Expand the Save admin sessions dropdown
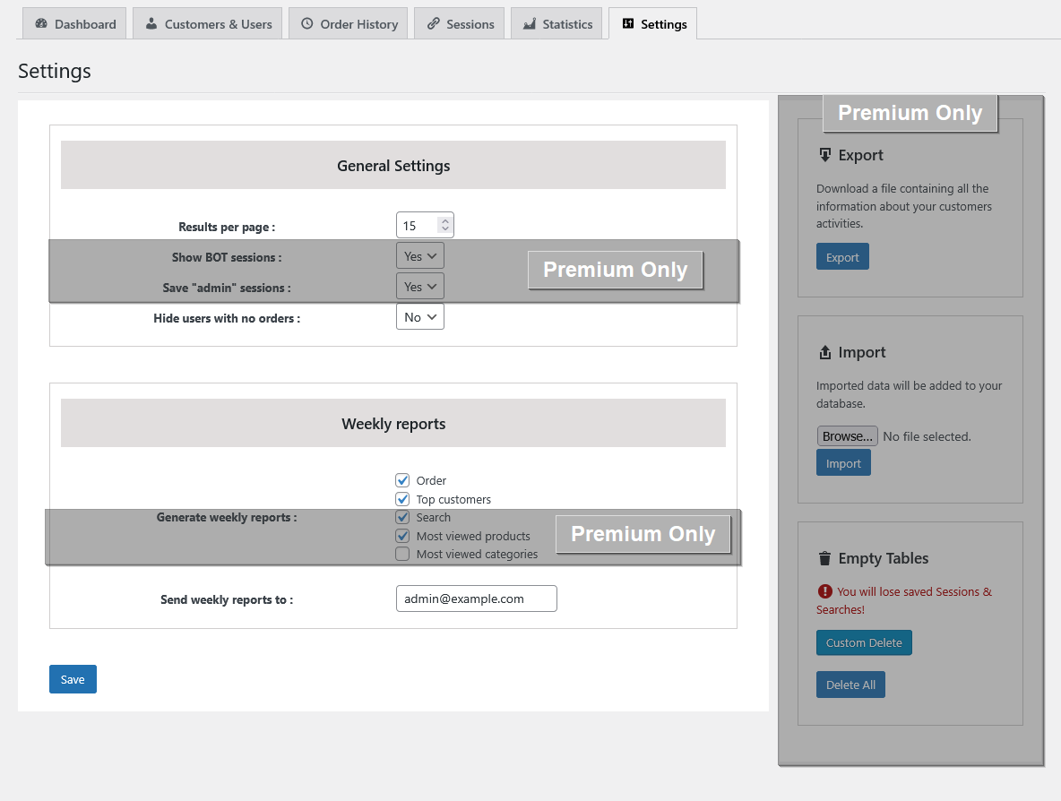 [419, 287]
